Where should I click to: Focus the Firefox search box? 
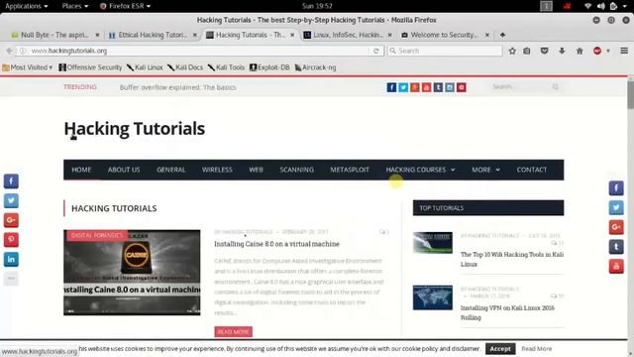pos(445,51)
